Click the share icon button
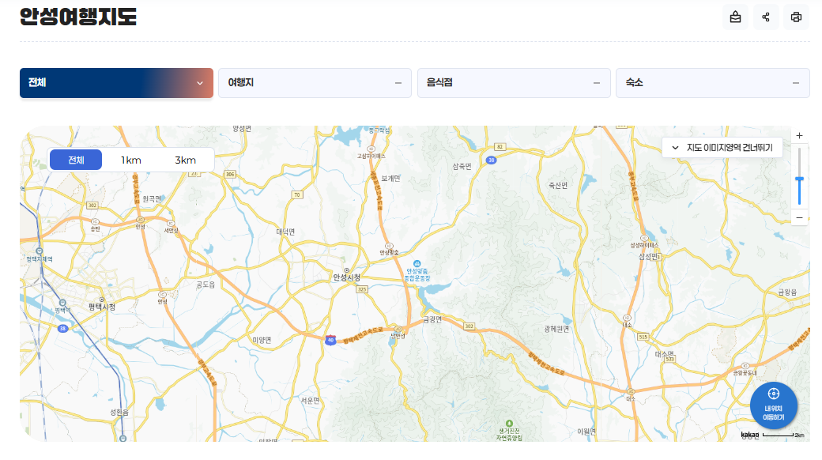The width and height of the screenshot is (822, 460). click(x=766, y=17)
